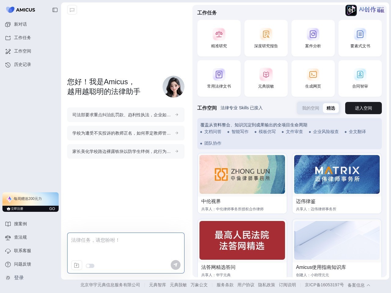Open the 中伦视界 workspace card
Screen dimensions: 391x293
(242, 183)
